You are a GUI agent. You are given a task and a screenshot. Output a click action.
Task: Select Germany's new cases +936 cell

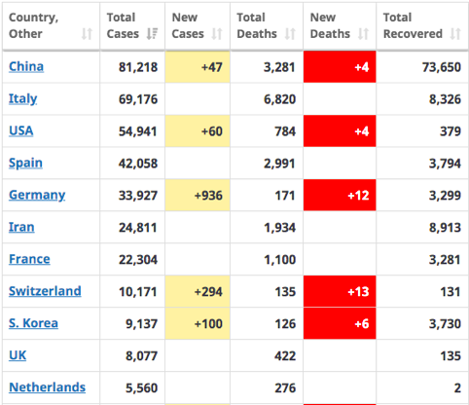tap(198, 195)
